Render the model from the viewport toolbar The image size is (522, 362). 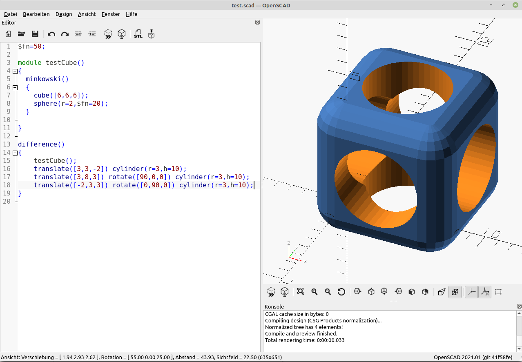(x=285, y=292)
